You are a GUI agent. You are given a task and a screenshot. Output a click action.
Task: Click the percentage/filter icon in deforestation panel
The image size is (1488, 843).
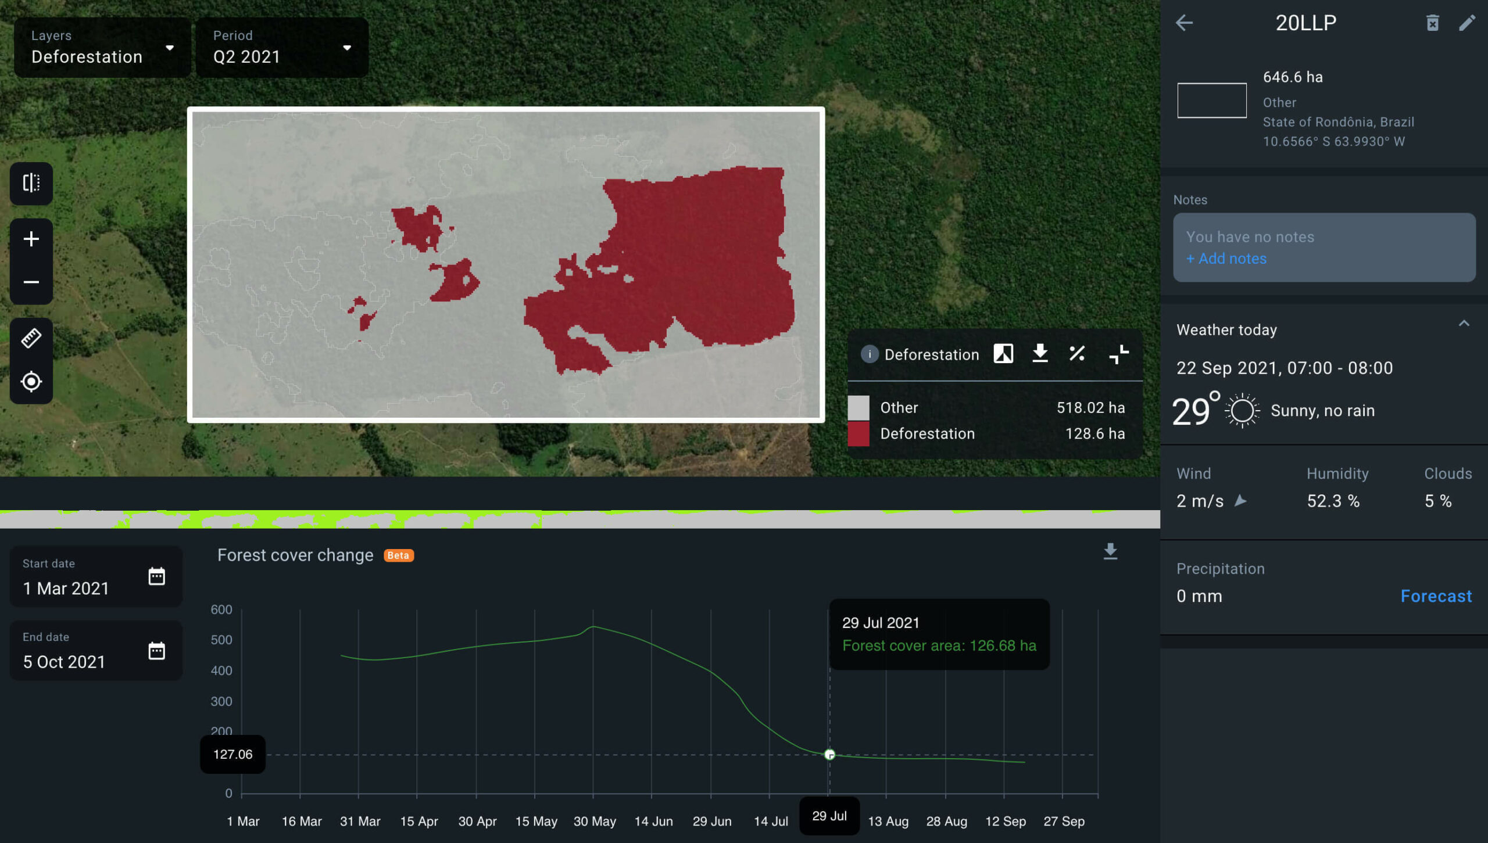point(1077,354)
